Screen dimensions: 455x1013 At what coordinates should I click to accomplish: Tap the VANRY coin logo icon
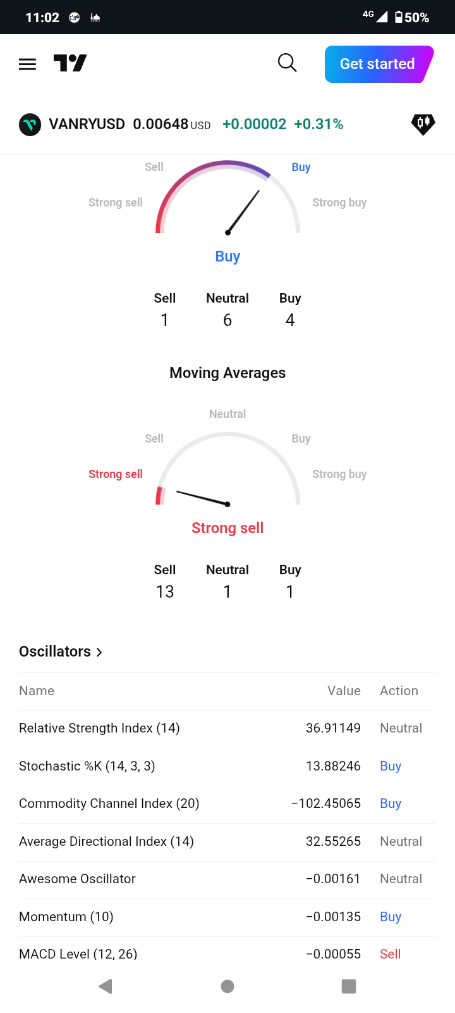[x=30, y=125]
